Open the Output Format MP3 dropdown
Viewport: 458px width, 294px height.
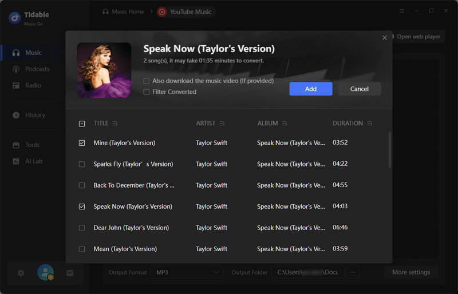point(187,272)
